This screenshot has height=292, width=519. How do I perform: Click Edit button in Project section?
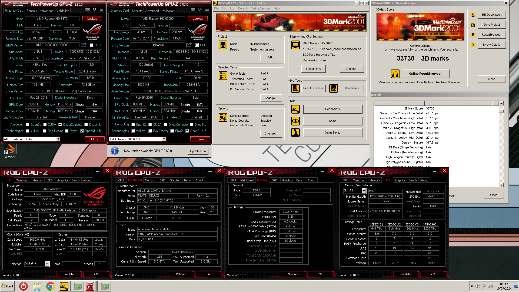pos(271,58)
